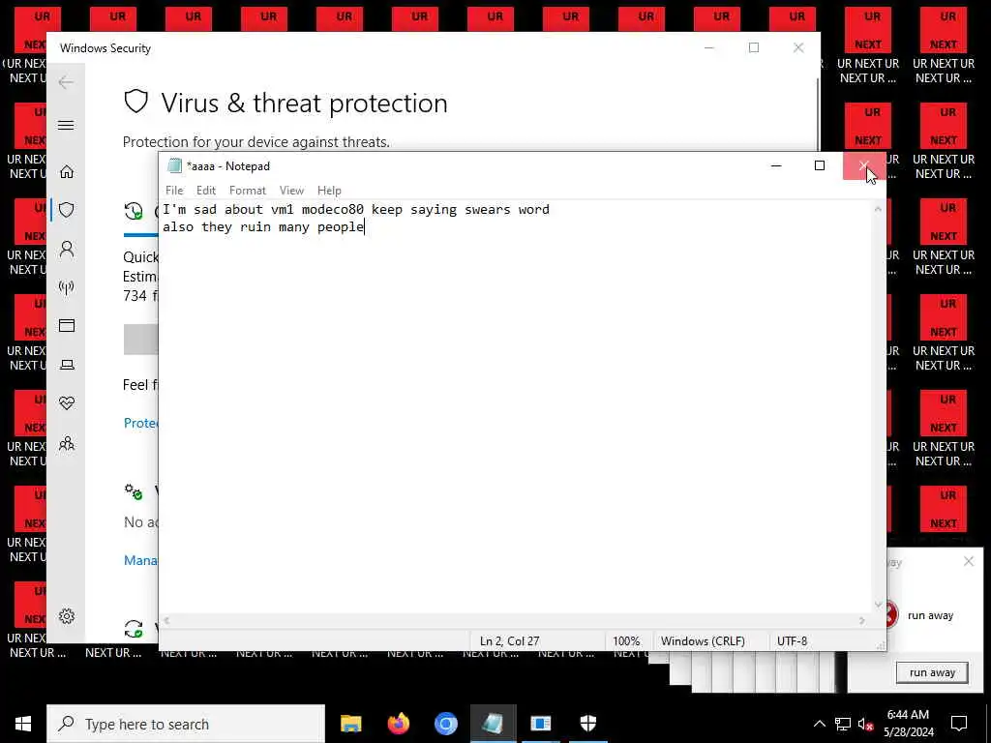Close the Notepad window
The width and height of the screenshot is (991, 743).
pyautogui.click(x=864, y=165)
